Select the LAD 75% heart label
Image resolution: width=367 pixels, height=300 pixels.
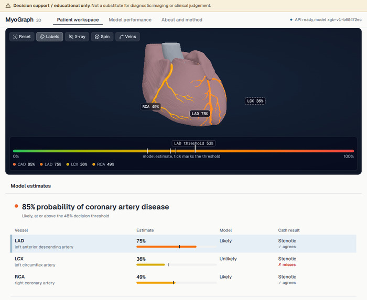(x=200, y=114)
